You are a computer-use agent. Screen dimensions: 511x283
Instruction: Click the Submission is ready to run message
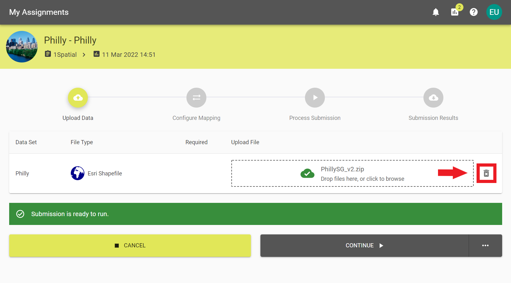pos(70,214)
